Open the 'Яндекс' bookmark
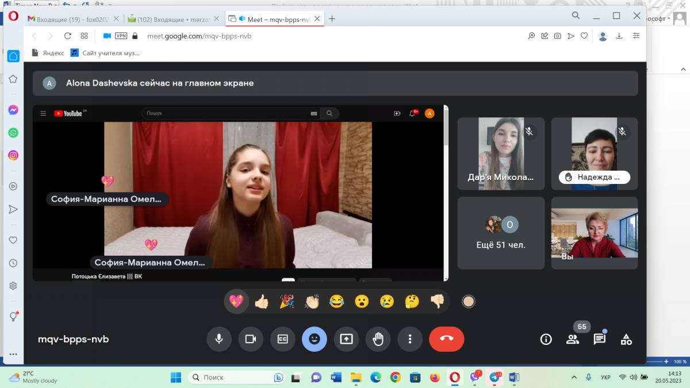Screen dimensions: 690x388 coord(48,53)
